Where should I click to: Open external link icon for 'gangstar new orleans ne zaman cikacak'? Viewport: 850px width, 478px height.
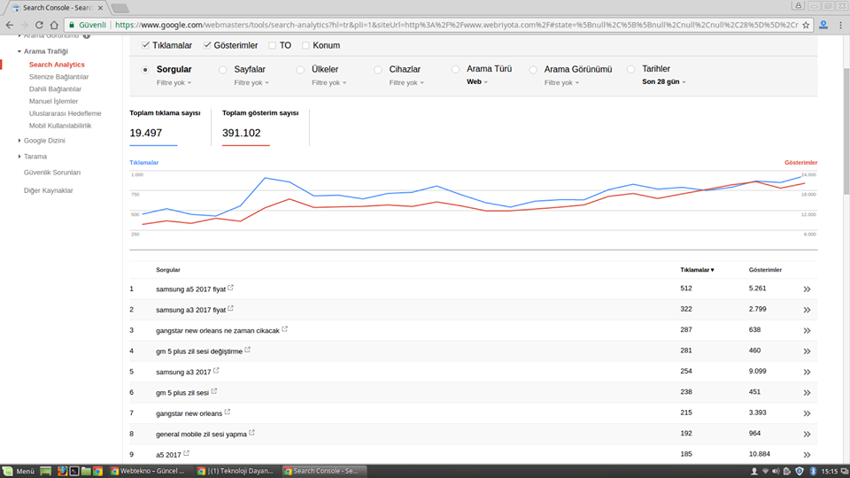pos(284,329)
